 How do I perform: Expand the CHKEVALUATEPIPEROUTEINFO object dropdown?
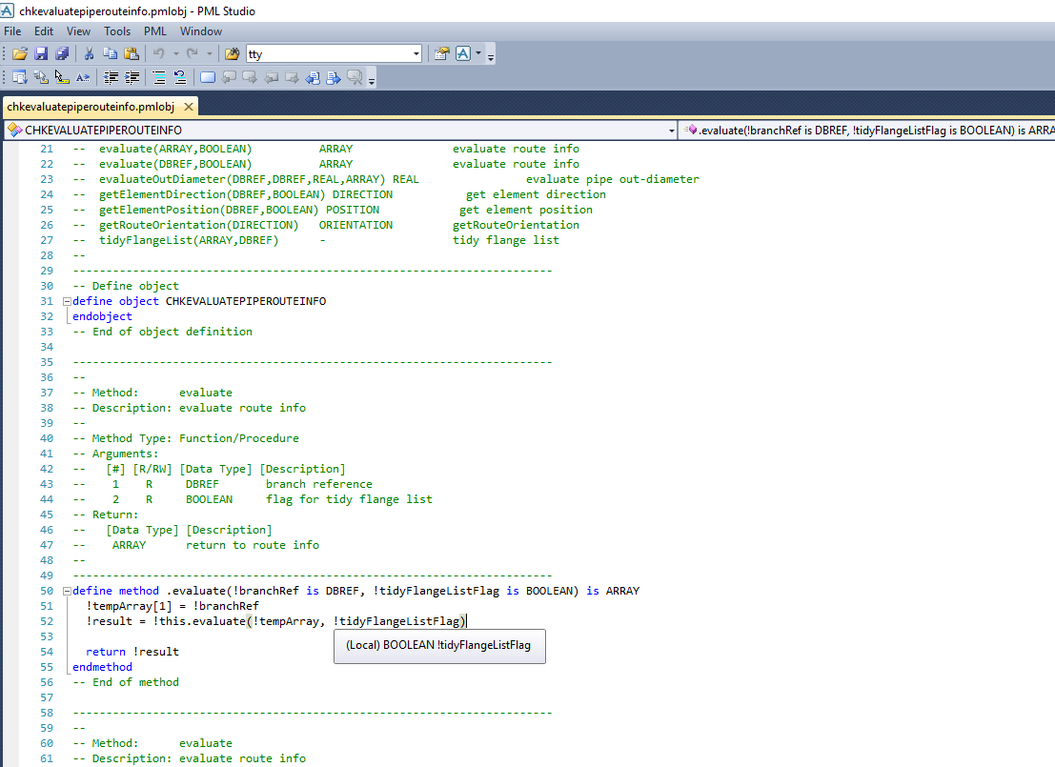[x=672, y=131]
